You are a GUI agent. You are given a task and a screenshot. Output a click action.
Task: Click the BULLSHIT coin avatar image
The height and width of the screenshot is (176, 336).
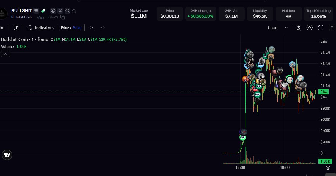point(3,14)
